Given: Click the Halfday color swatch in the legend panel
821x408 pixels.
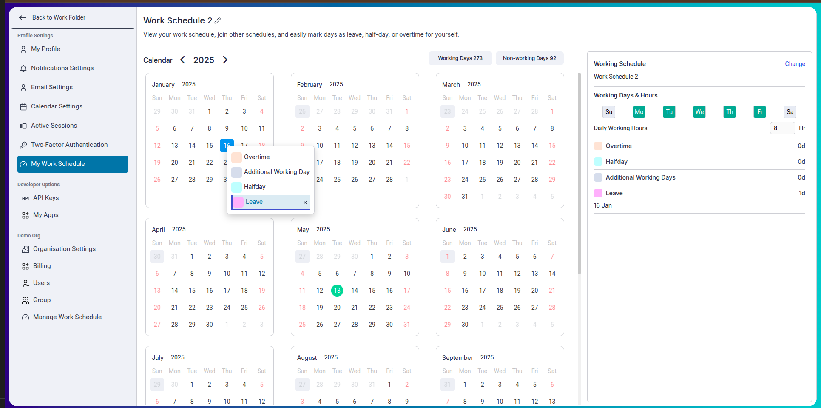Looking at the screenshot, I should (x=598, y=162).
